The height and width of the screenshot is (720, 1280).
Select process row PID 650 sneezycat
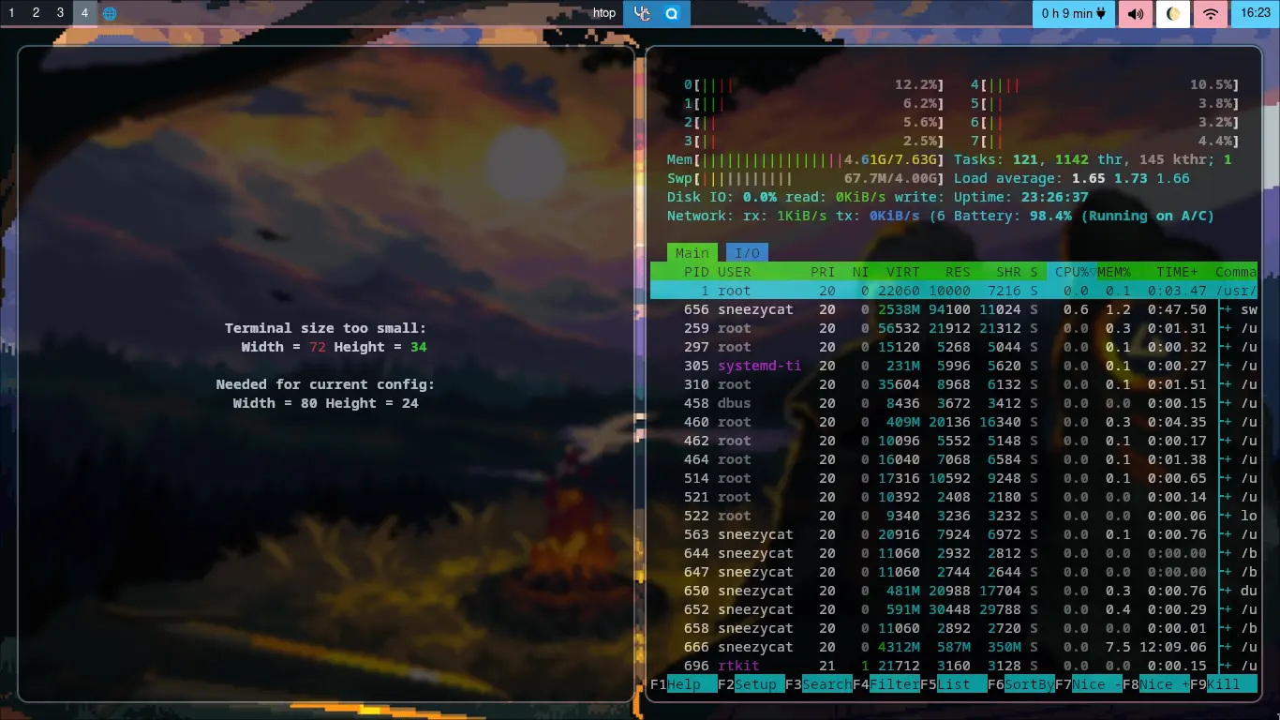coord(954,591)
